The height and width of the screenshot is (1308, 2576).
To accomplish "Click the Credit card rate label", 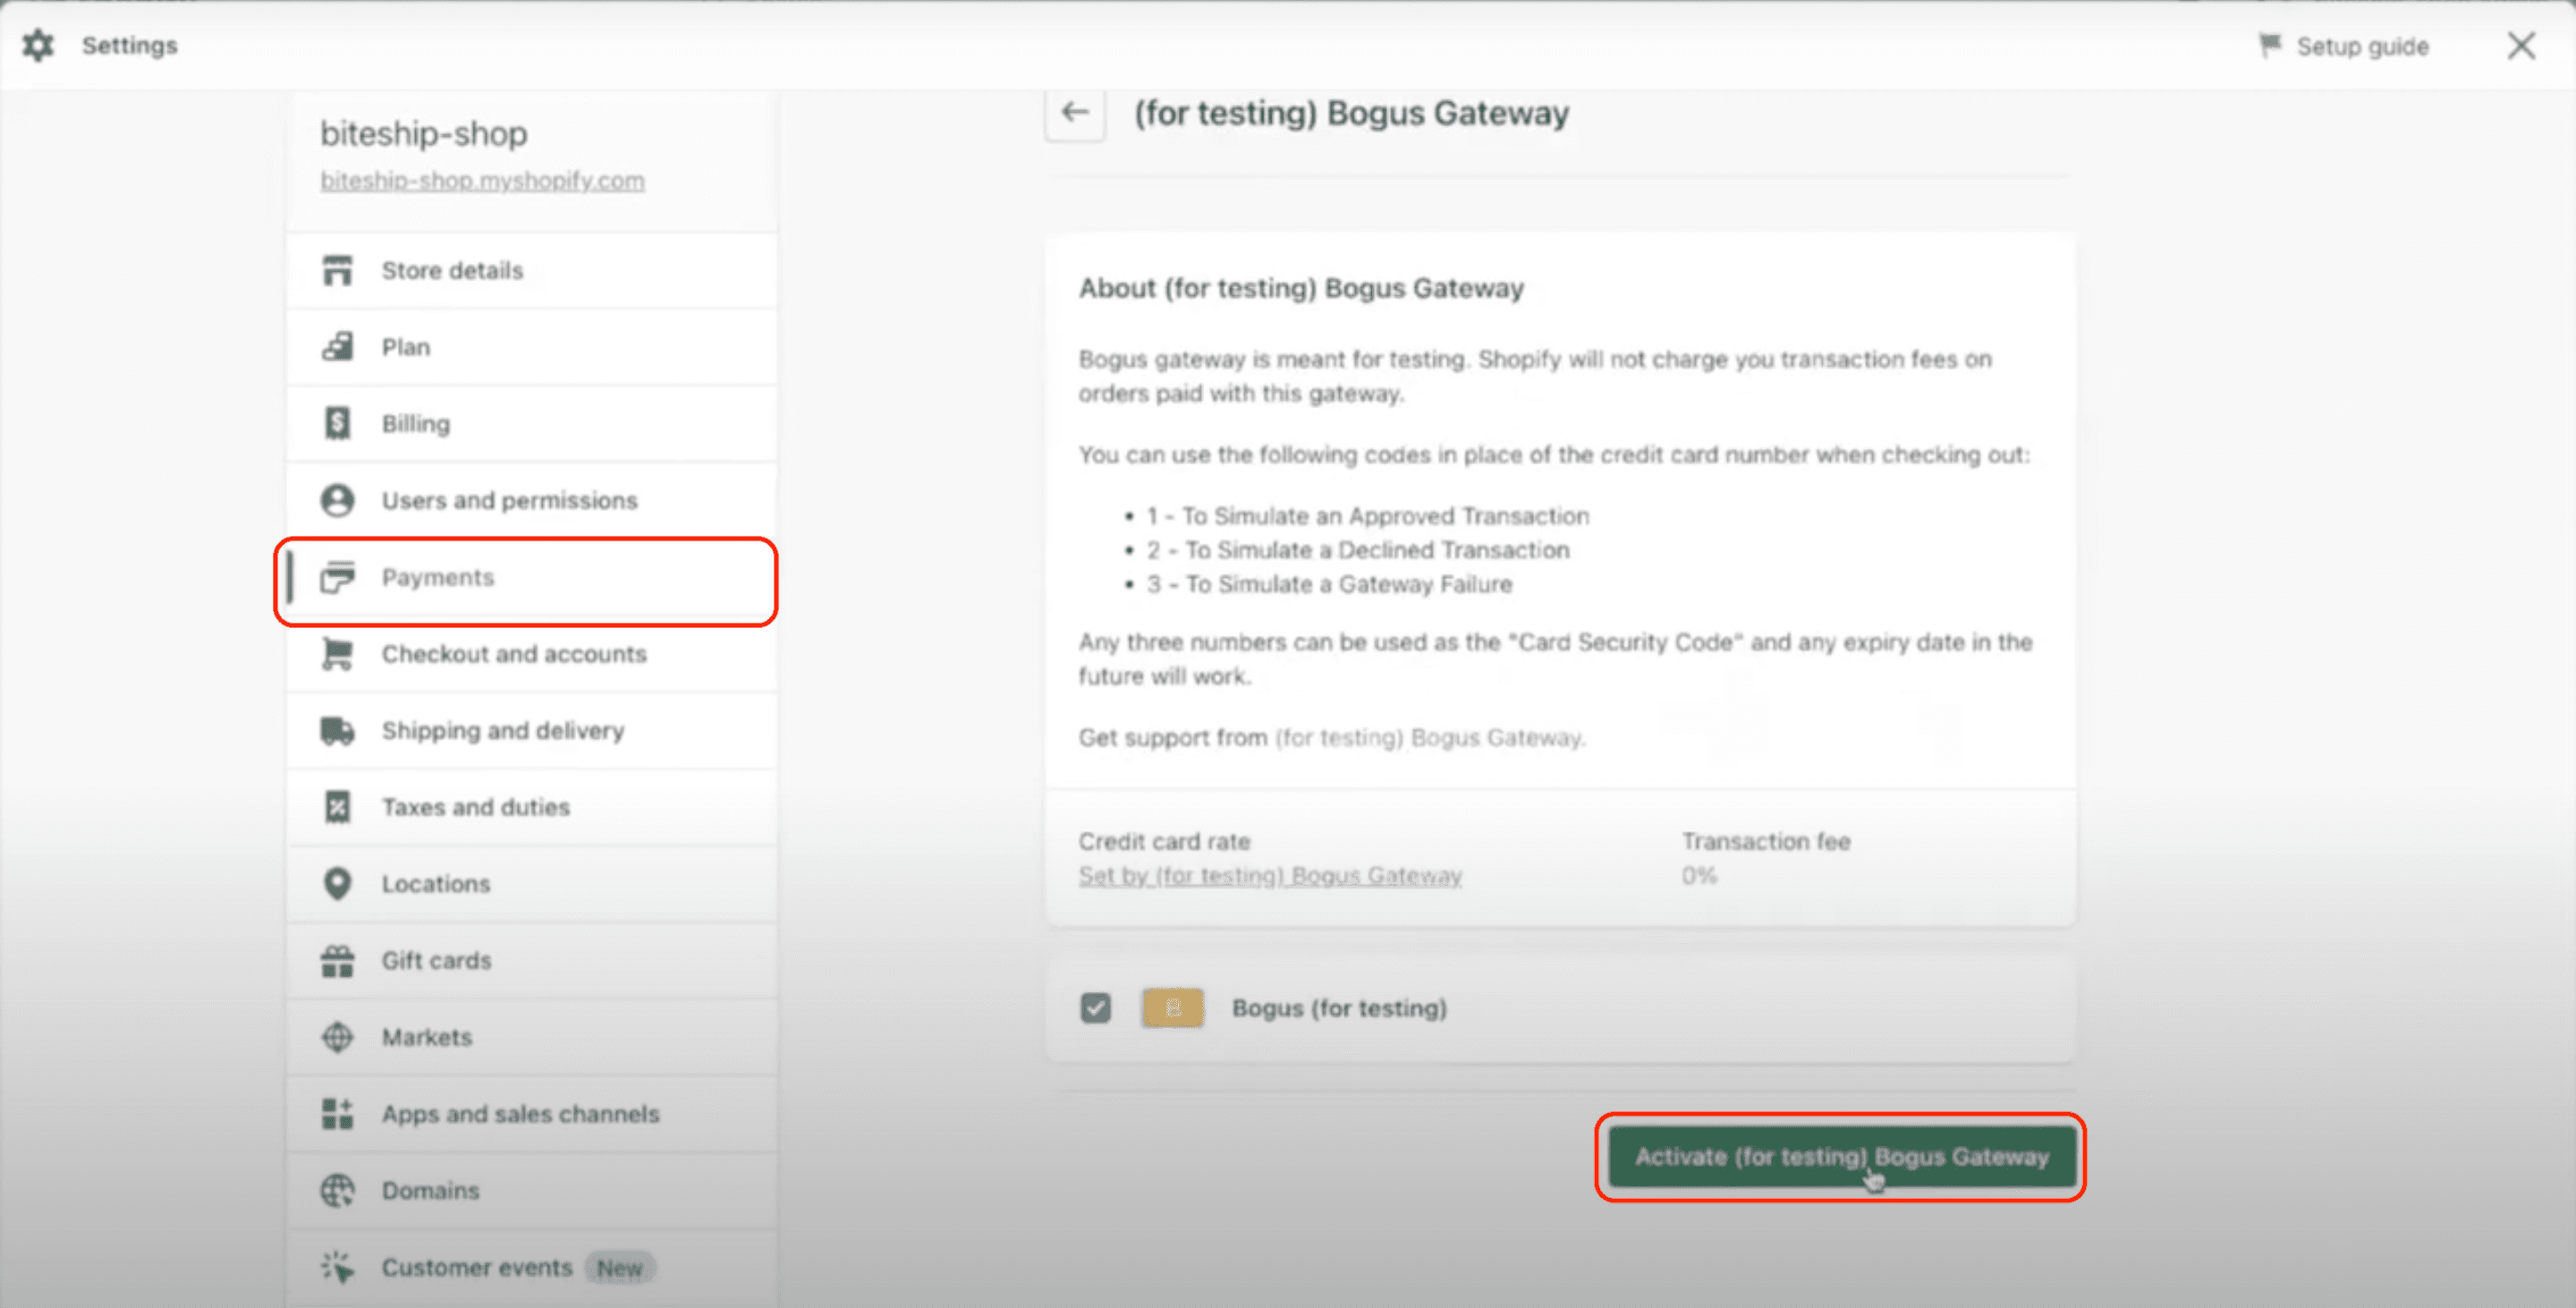I will (1164, 841).
